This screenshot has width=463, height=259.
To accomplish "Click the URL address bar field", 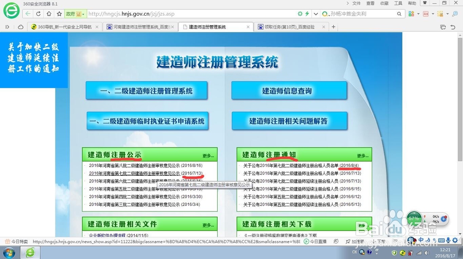I will click(x=191, y=13).
